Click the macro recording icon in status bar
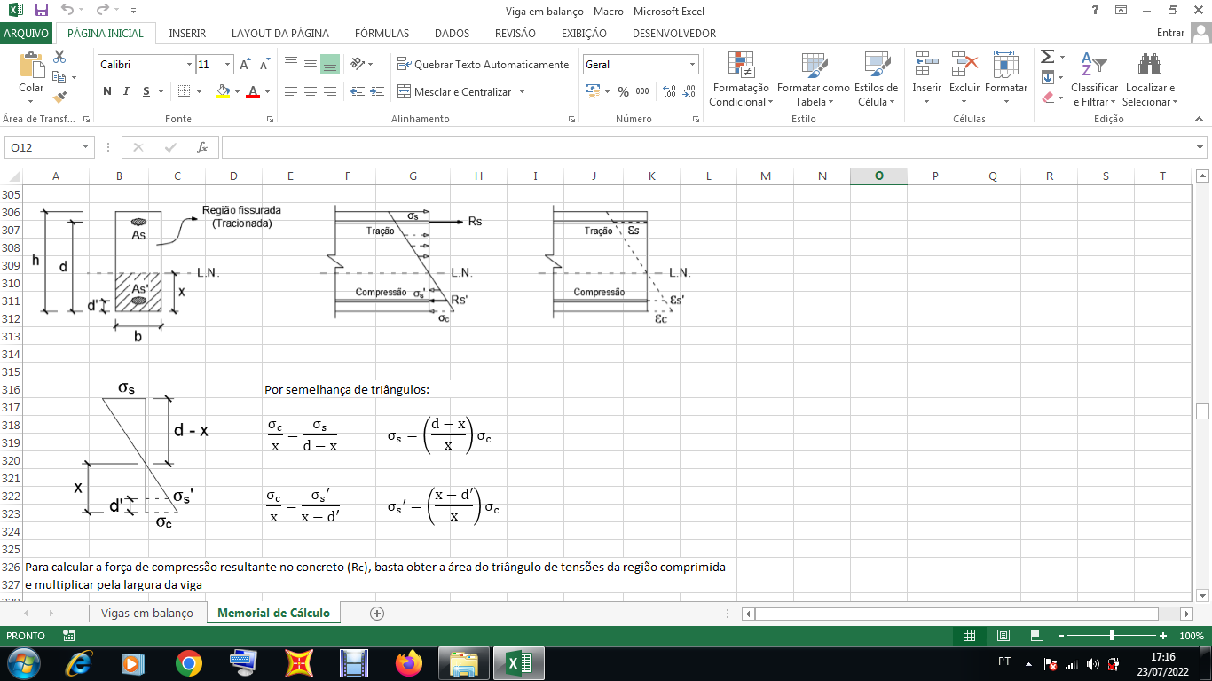This screenshot has height=681, width=1212. pos(69,636)
